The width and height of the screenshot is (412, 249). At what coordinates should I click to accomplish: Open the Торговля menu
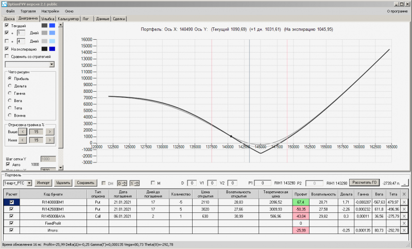coord(28,11)
